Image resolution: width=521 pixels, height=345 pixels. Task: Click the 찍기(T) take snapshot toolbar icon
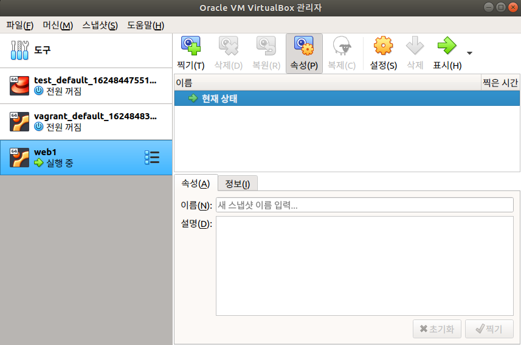[x=191, y=46]
